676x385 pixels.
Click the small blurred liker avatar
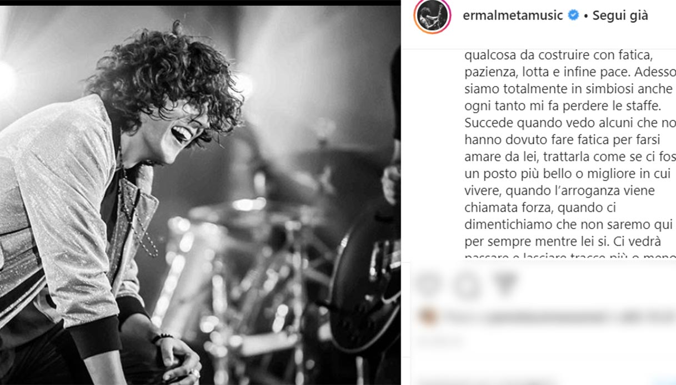pyautogui.click(x=428, y=317)
